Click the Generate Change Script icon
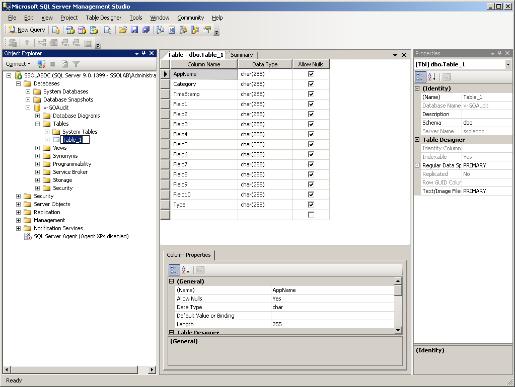The image size is (515, 387). (x=13, y=43)
